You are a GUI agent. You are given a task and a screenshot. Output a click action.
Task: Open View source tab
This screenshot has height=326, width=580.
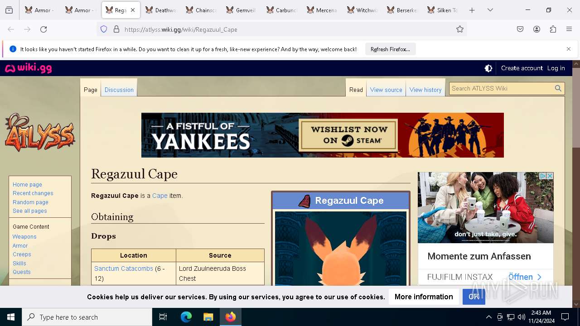coord(386,90)
